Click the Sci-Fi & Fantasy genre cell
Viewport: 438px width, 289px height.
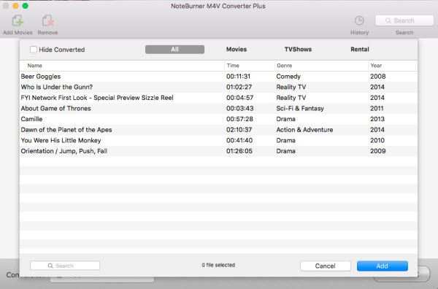[x=300, y=108]
